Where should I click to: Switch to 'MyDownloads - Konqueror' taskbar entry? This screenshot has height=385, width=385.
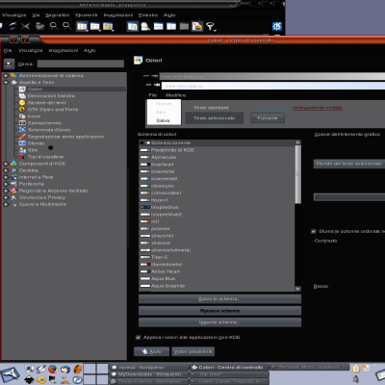pyautogui.click(x=149, y=374)
